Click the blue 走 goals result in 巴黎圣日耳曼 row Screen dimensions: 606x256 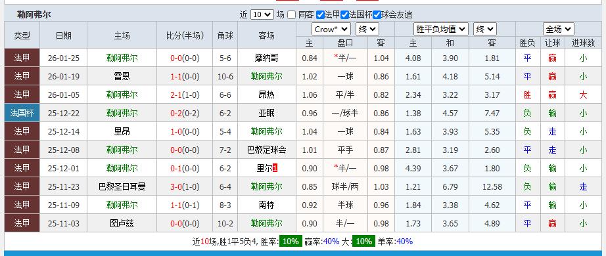point(583,187)
